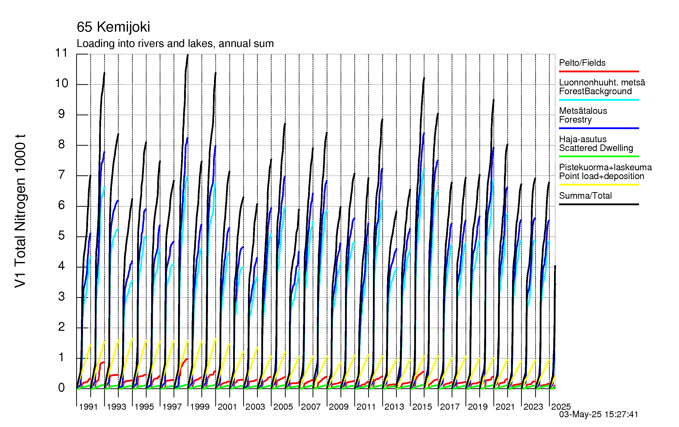Image resolution: width=679 pixels, height=427 pixels.
Task: Click the blue Forestry legend line
Action: (599, 128)
